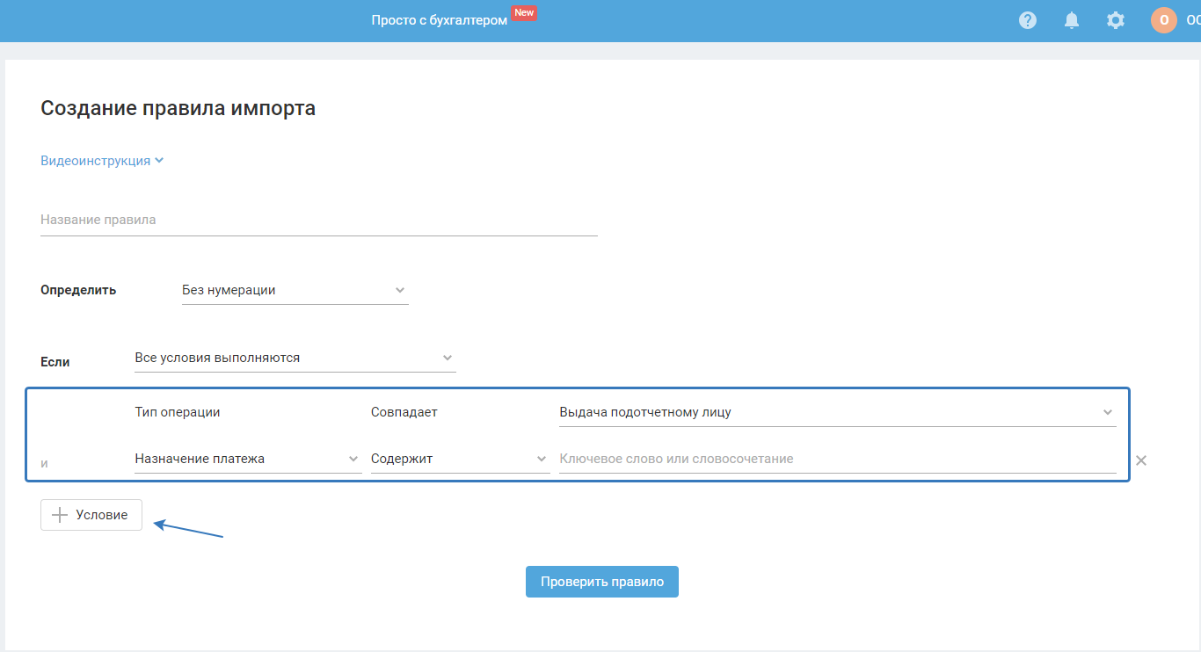Image resolution: width=1201 pixels, height=652 pixels.
Task: Focus the keyword or phrase input field
Action: pyautogui.click(x=838, y=459)
